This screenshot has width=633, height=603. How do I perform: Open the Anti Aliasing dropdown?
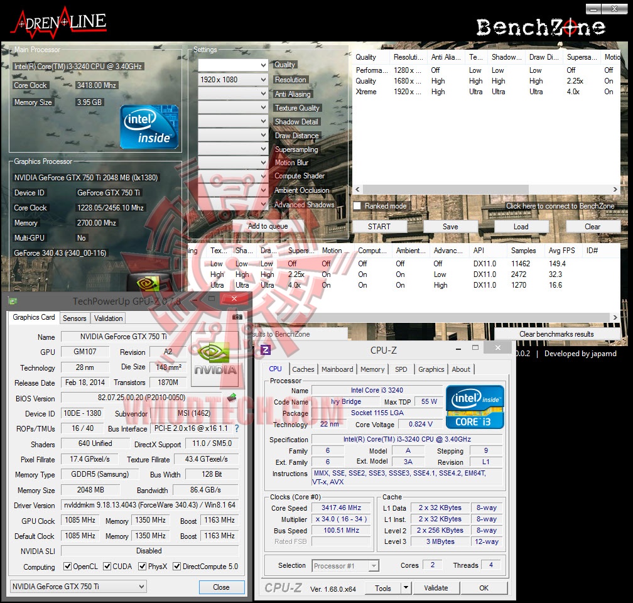tap(233, 94)
